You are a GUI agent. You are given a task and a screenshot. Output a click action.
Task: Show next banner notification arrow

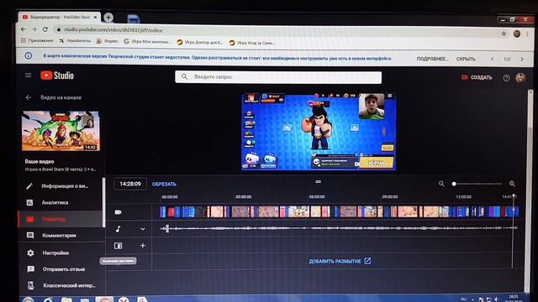[x=522, y=60]
